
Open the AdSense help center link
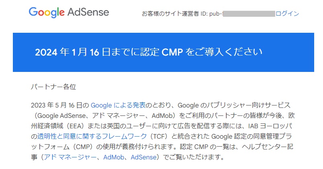(x=143, y=157)
